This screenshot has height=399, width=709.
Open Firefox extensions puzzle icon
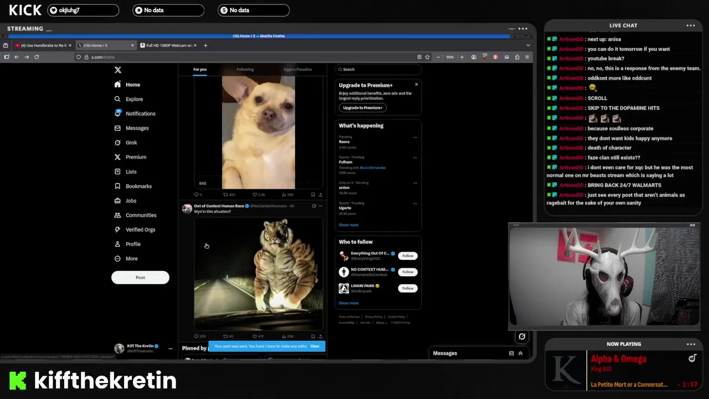point(517,57)
